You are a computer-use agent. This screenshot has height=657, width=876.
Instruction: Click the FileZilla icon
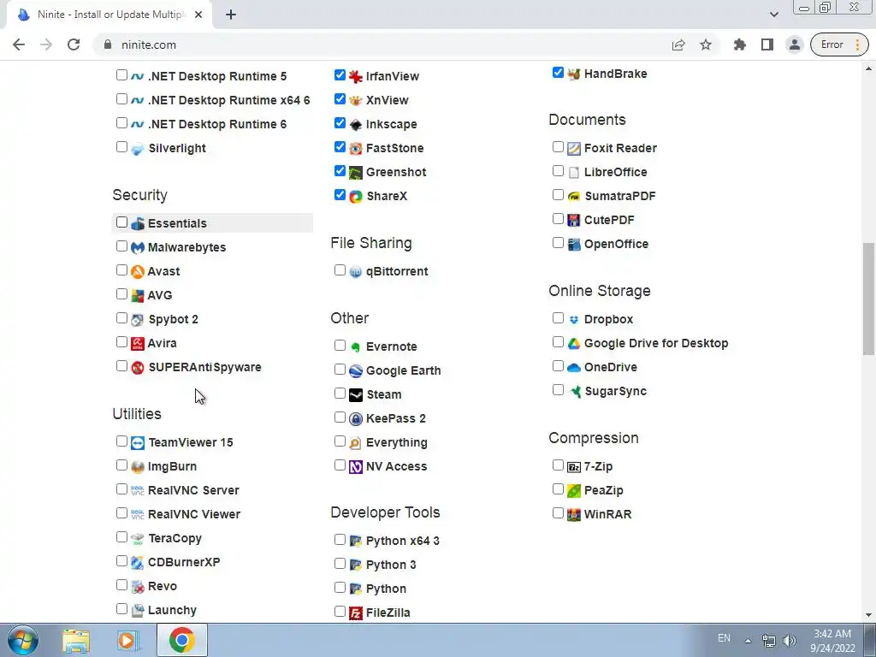pos(355,613)
